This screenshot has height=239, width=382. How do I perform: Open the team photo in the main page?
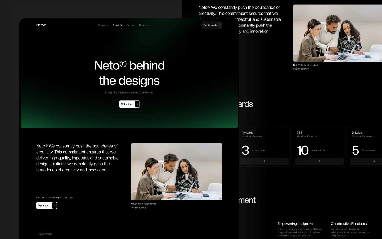click(x=176, y=172)
